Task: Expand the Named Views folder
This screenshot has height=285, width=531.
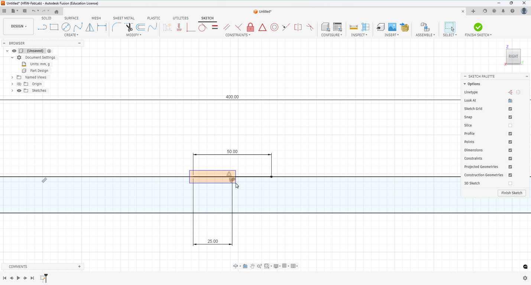Action: (12, 77)
